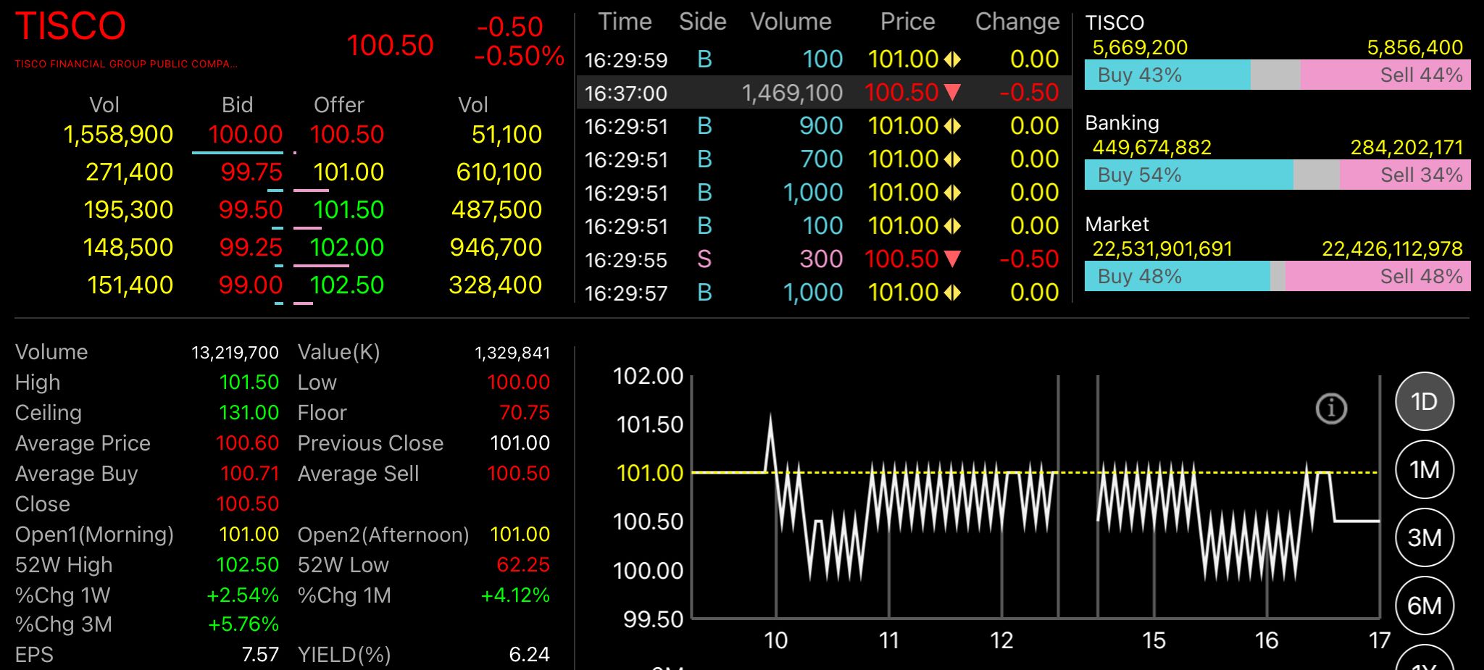Click Average Price value 100.60

(247, 443)
